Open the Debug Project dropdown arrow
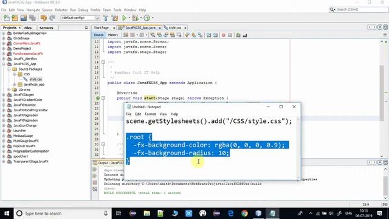This screenshot has width=389, height=219. pyautogui.click(x=141, y=18)
